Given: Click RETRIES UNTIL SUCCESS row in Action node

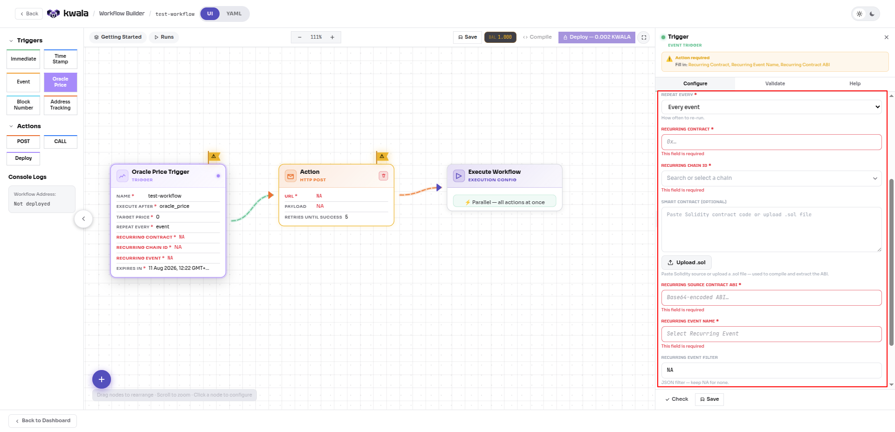Looking at the screenshot, I should pos(337,217).
